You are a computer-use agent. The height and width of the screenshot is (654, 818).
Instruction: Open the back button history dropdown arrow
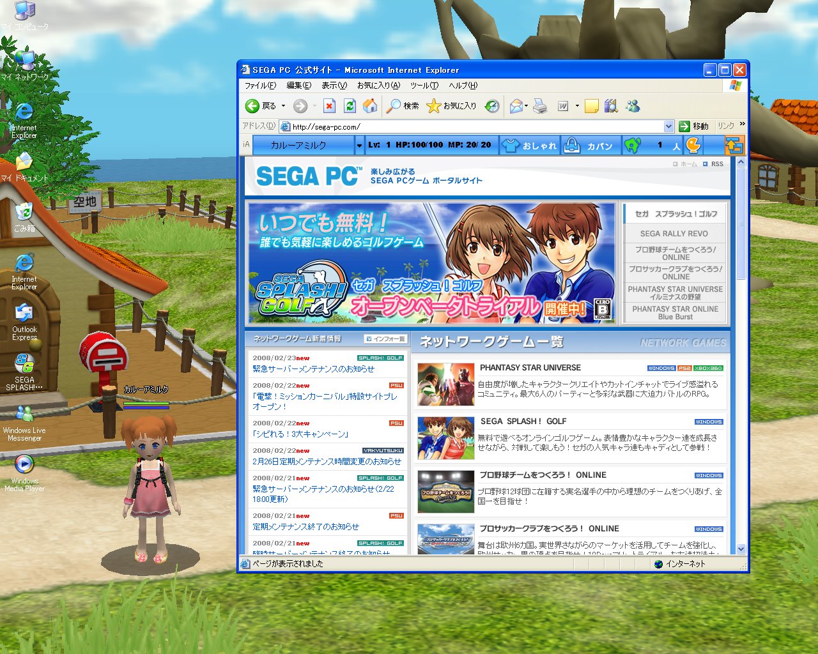(x=282, y=106)
